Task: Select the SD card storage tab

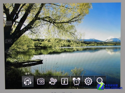Action: coord(9,41)
